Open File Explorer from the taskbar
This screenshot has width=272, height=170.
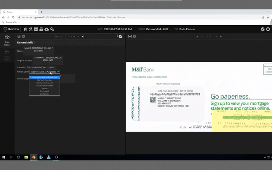click(26, 157)
